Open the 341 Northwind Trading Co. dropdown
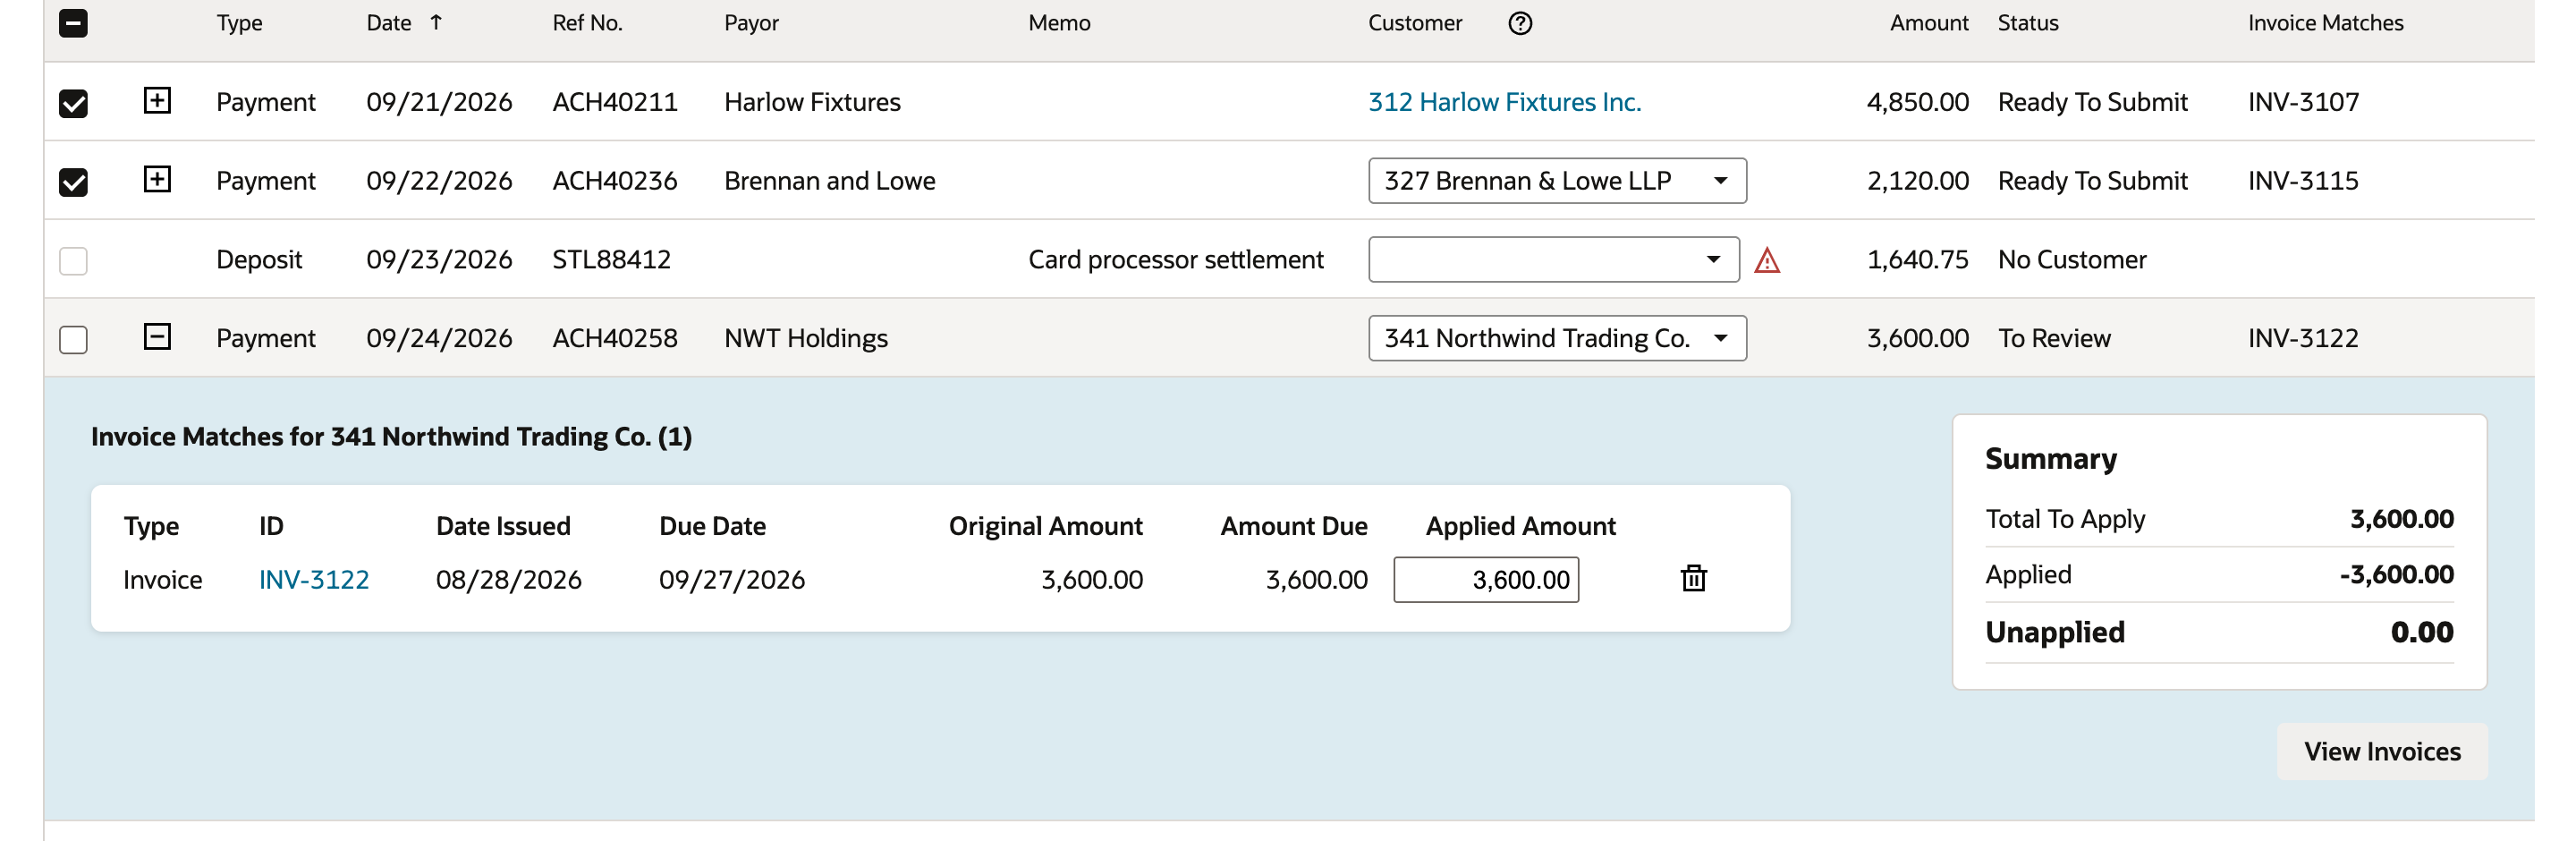The height and width of the screenshot is (841, 2576). tap(1557, 339)
